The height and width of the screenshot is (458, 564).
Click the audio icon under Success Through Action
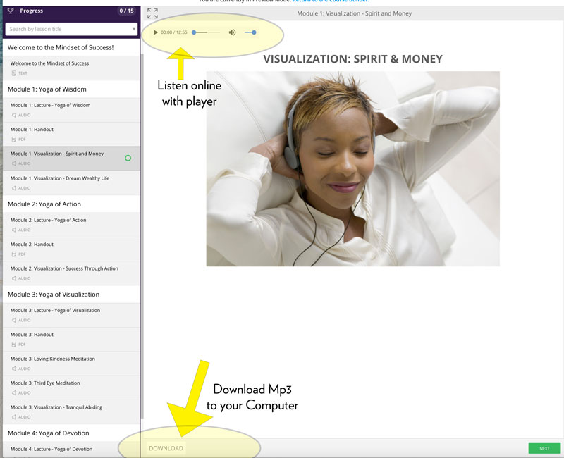14,278
